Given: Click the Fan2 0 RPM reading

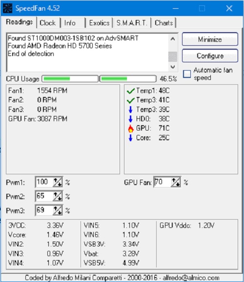Looking at the screenshot, I should point(32,100).
